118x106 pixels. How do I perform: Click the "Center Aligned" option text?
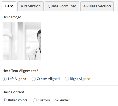pyautogui.click(x=48, y=79)
